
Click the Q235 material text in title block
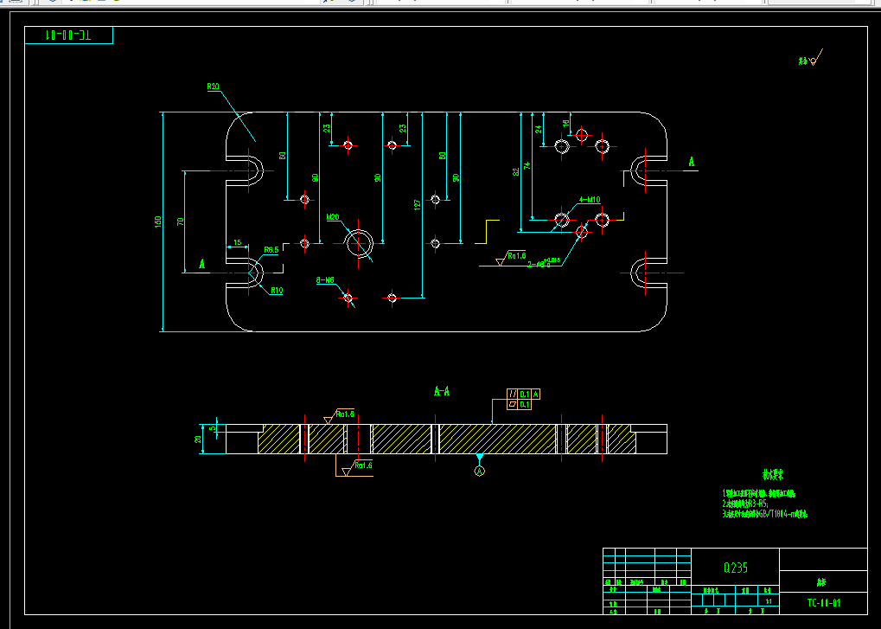736,568
